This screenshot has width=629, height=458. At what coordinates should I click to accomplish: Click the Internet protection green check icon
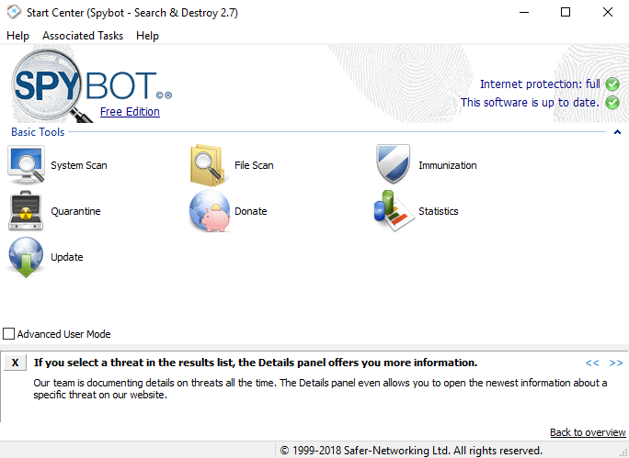coord(612,84)
